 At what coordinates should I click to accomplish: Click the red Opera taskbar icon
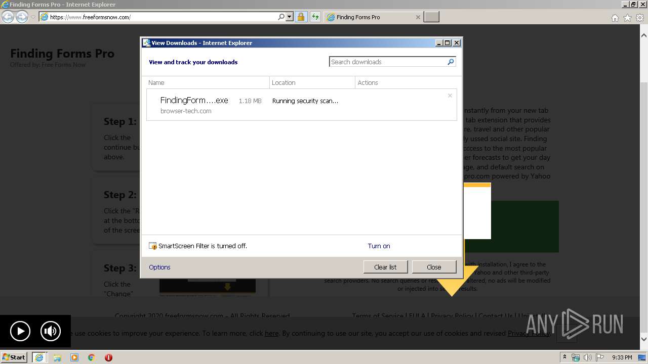click(x=108, y=357)
